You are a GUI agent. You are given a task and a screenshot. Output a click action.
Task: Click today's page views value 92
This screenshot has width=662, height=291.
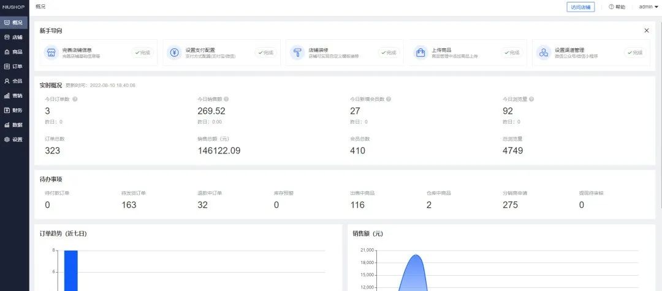[508, 111]
